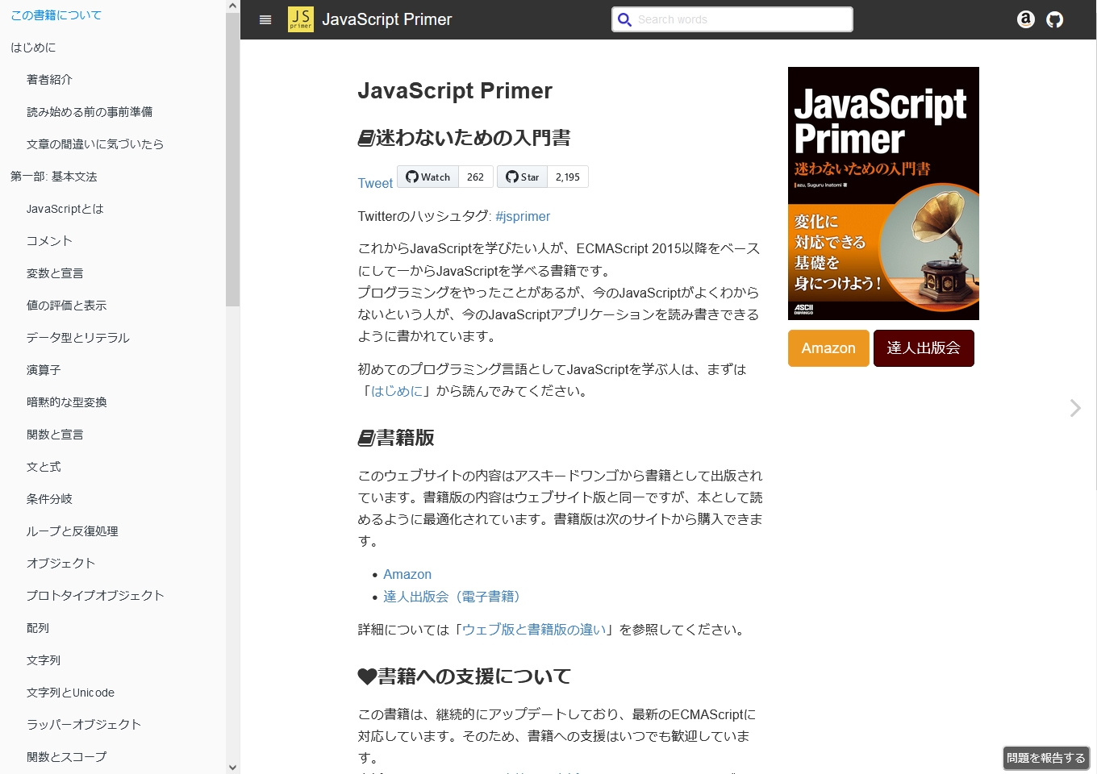Click the GitHub Watch button
1097x774 pixels.
[x=429, y=177]
